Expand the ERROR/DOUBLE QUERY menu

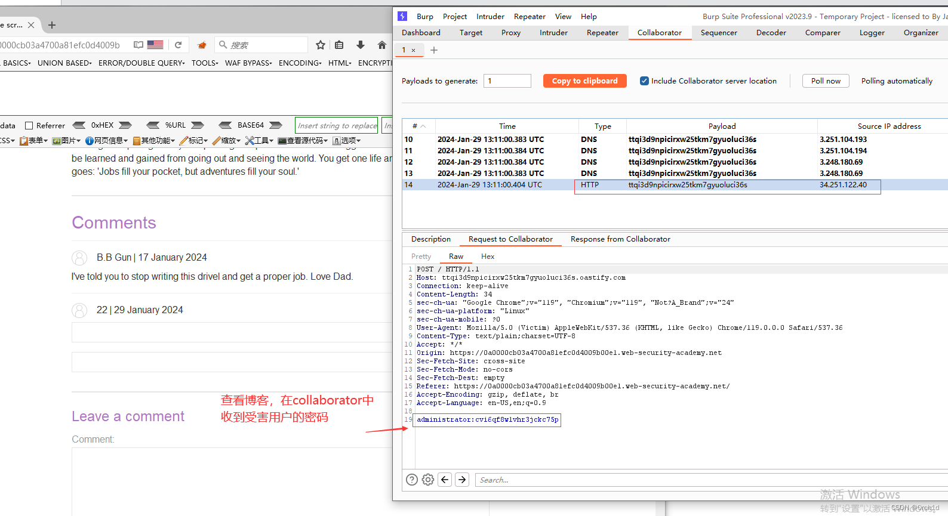coord(141,63)
